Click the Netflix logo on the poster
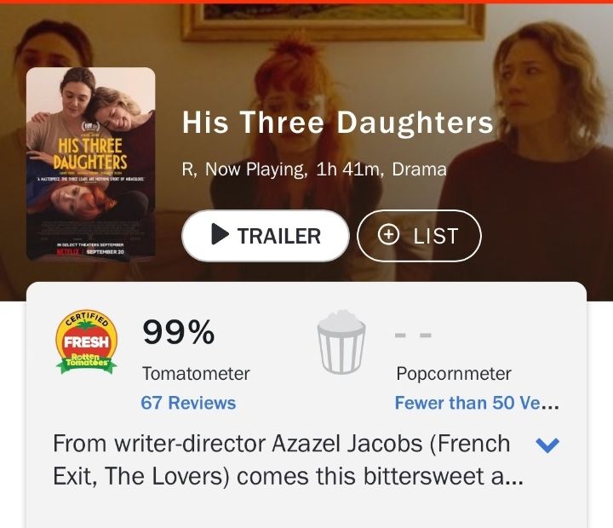This screenshot has width=613, height=528. coord(68,251)
